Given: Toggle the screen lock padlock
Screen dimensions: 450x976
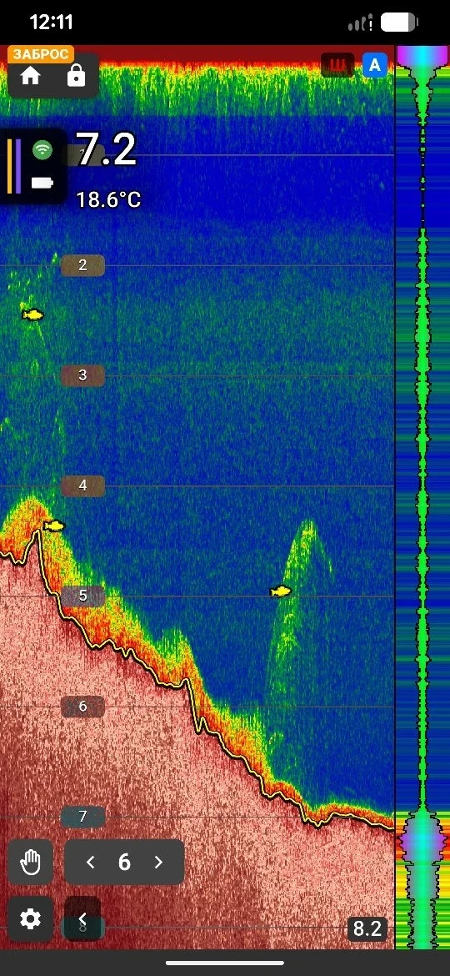Looking at the screenshot, I should coord(76,77).
